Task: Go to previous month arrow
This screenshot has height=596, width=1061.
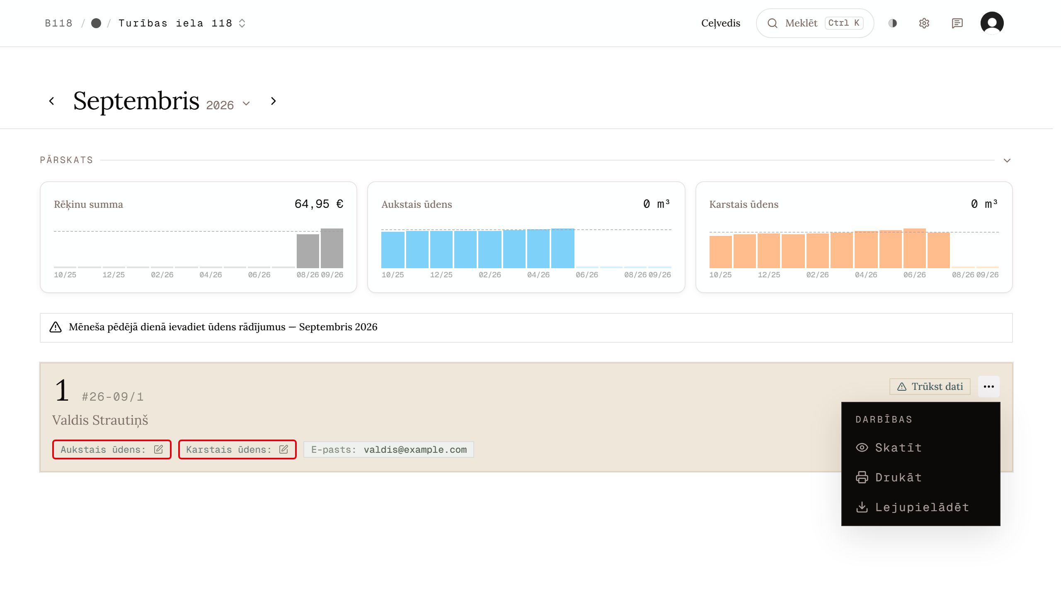Action: (x=51, y=101)
